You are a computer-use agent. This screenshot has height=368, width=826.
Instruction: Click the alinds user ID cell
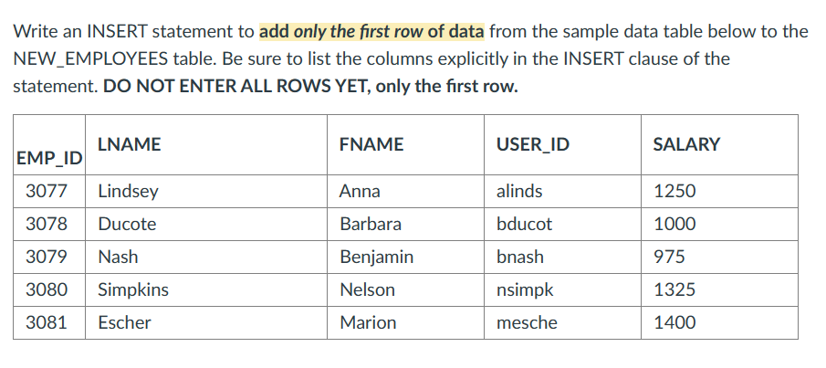tap(562, 191)
